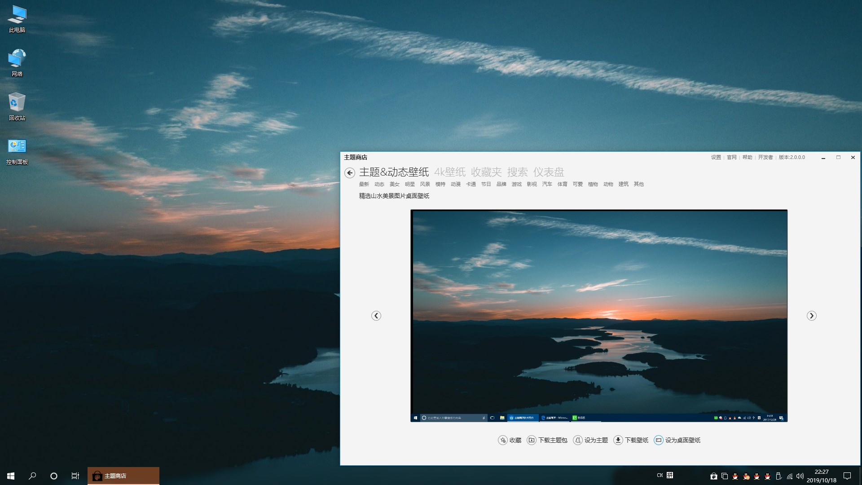The height and width of the screenshot is (485, 862).
Task: Click the 帮助 help link
Action: tap(747, 158)
